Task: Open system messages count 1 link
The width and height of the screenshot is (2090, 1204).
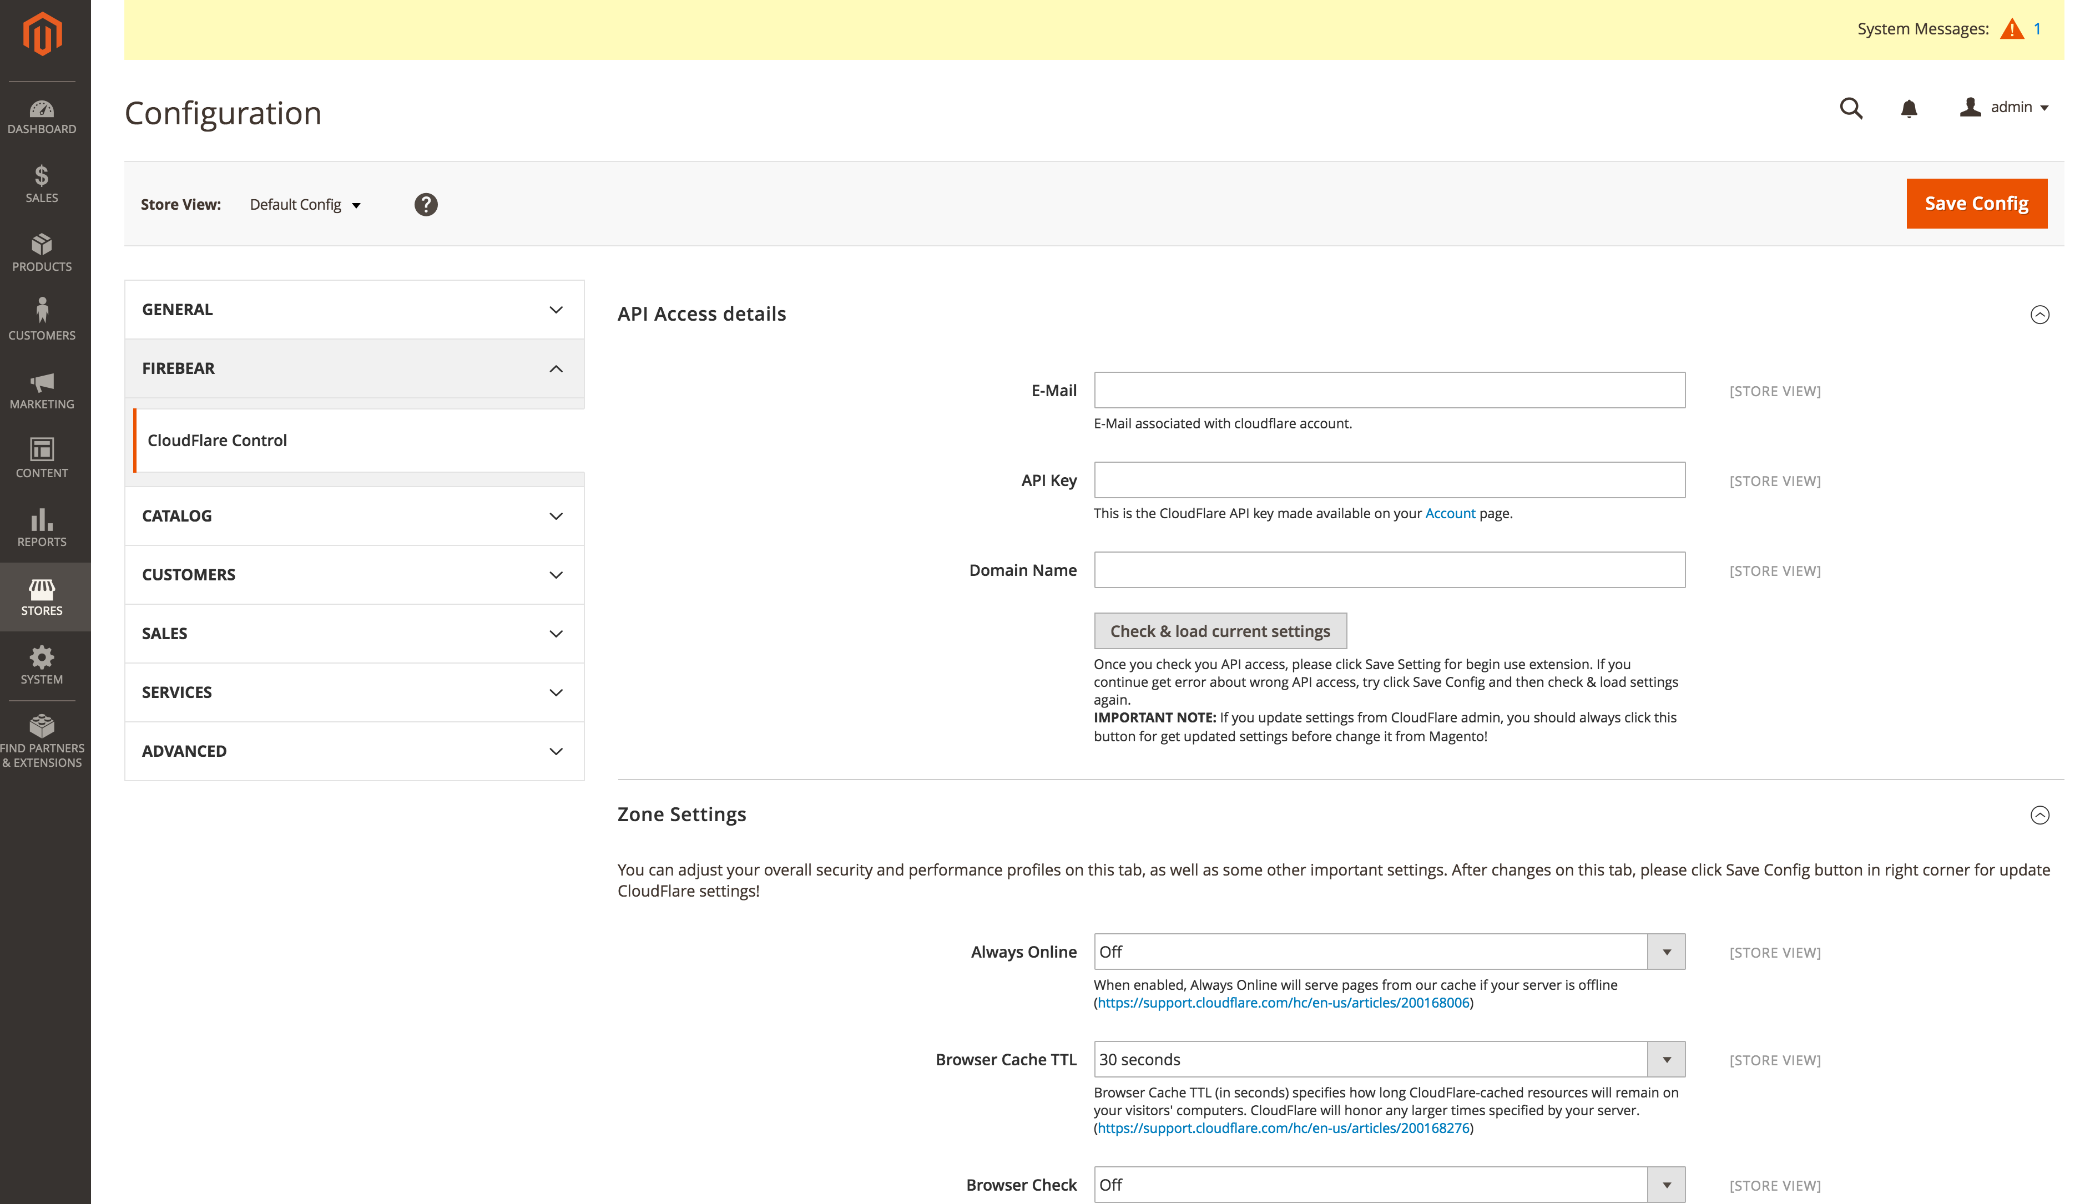Action: point(2037,29)
